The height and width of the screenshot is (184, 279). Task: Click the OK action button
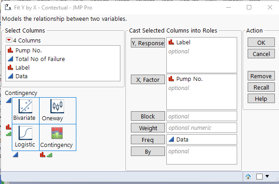261,42
